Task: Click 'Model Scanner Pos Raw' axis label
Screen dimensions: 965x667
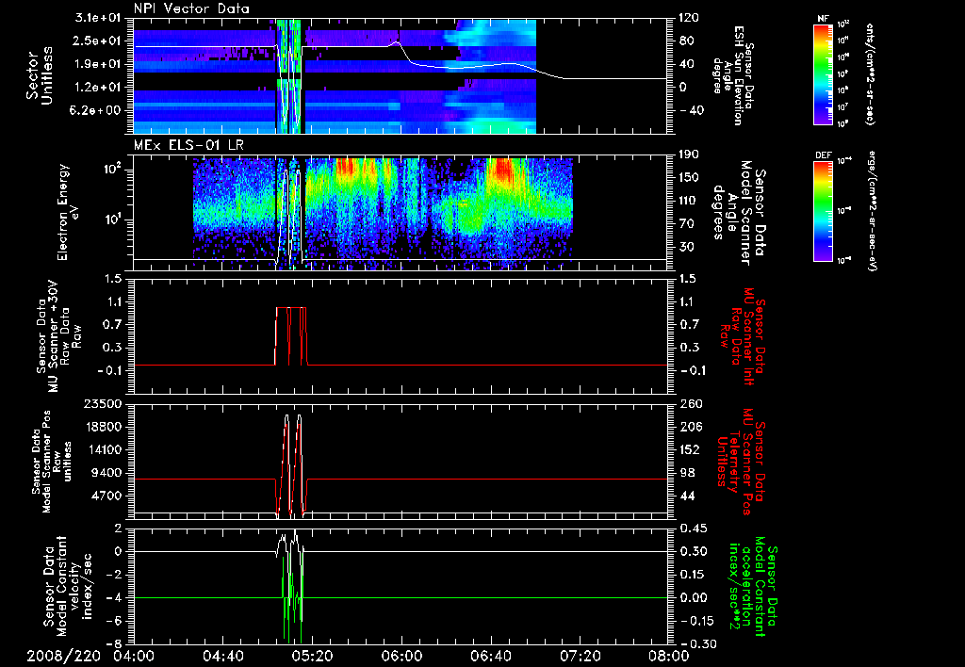Action: pyautogui.click(x=51, y=462)
